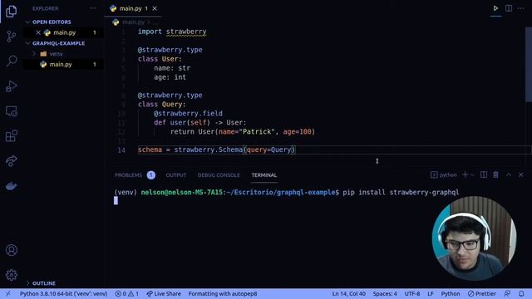532x299 pixels.
Task: Open notifications bell icon
Action: point(521,293)
